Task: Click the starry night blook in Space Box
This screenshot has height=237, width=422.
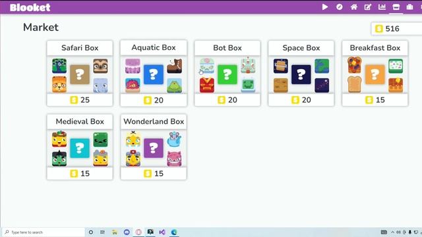Action: [x=322, y=86]
